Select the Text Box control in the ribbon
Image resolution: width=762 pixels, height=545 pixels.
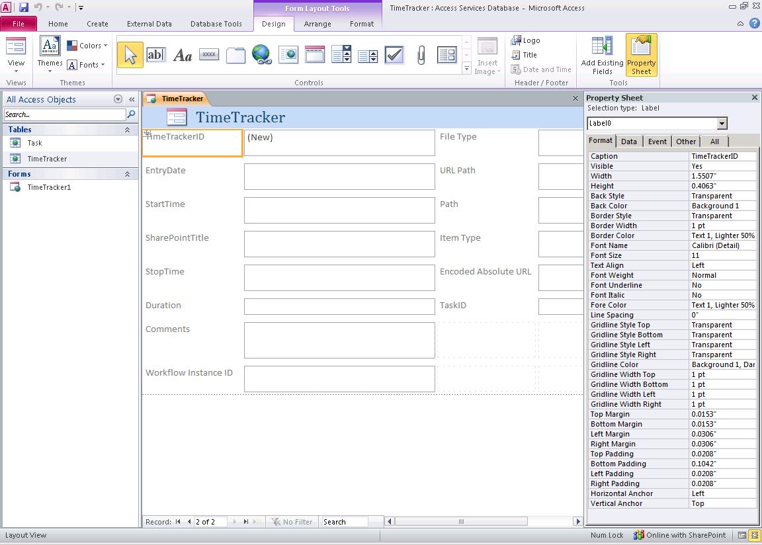(x=157, y=54)
